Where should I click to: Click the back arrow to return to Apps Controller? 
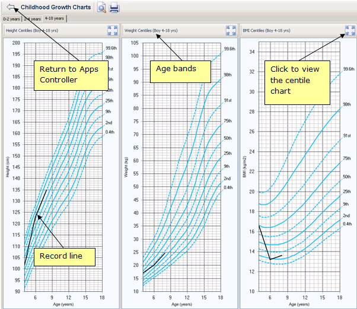click(10, 8)
